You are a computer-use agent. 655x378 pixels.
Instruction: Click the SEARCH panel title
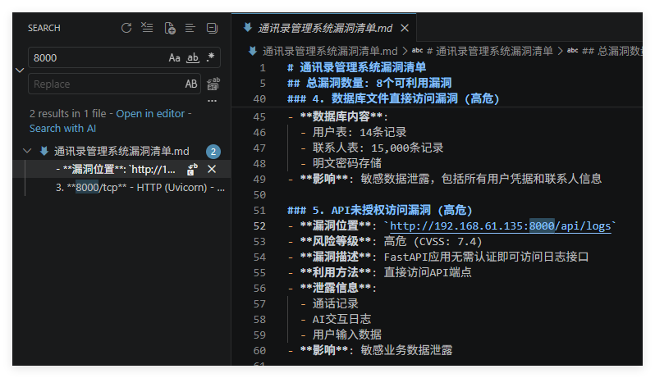point(44,28)
